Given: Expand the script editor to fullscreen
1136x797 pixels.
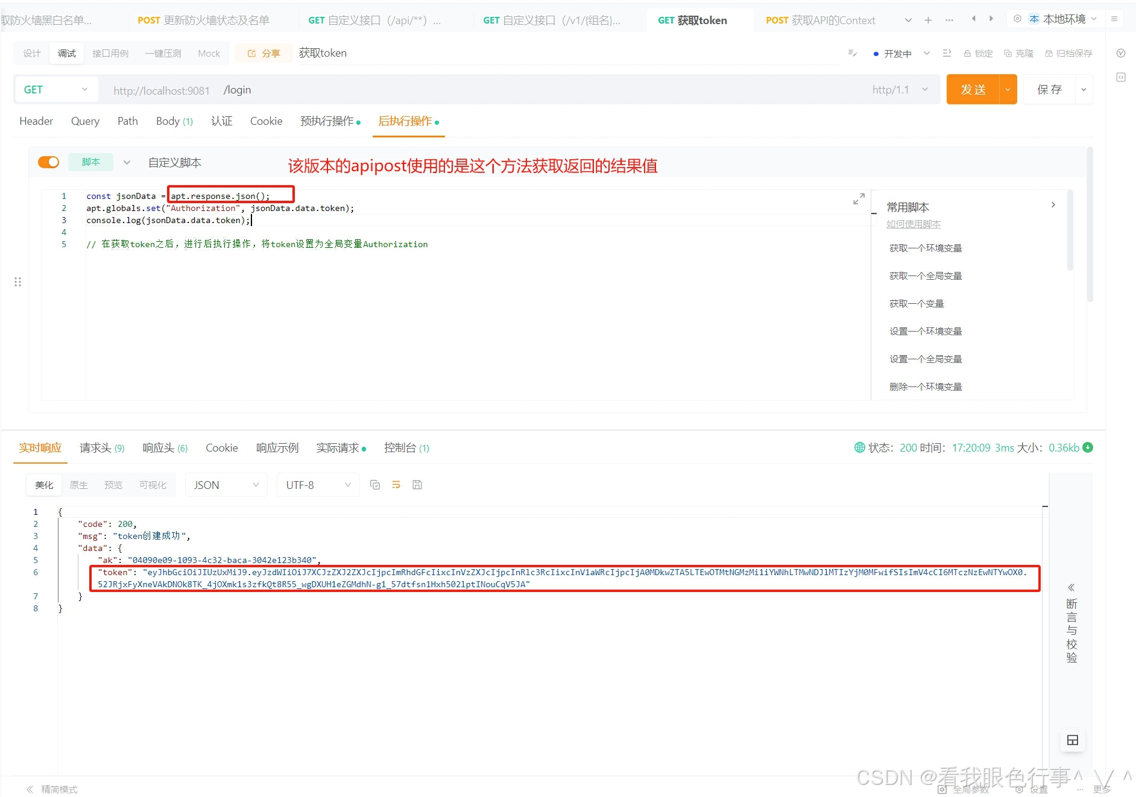Looking at the screenshot, I should [859, 198].
